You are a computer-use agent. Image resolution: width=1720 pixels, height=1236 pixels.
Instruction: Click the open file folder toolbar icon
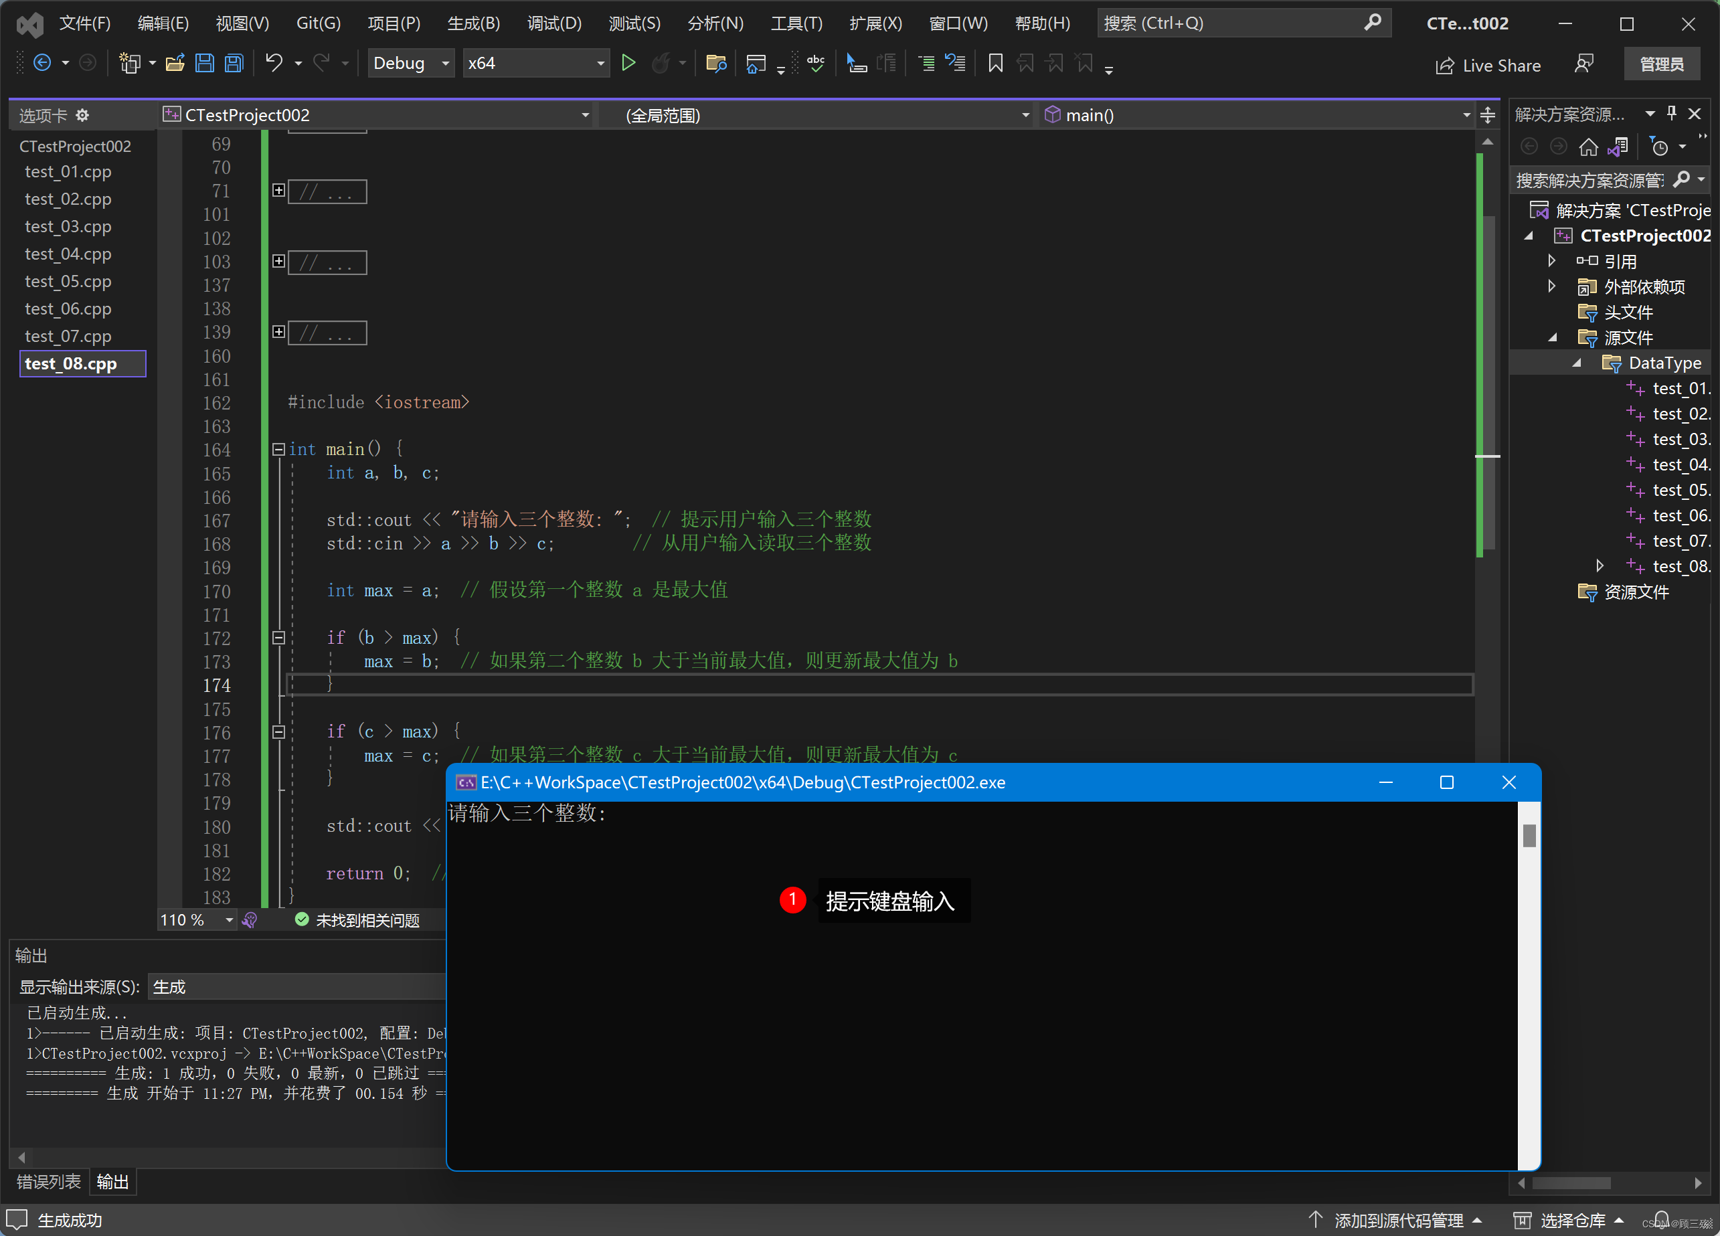tap(175, 63)
